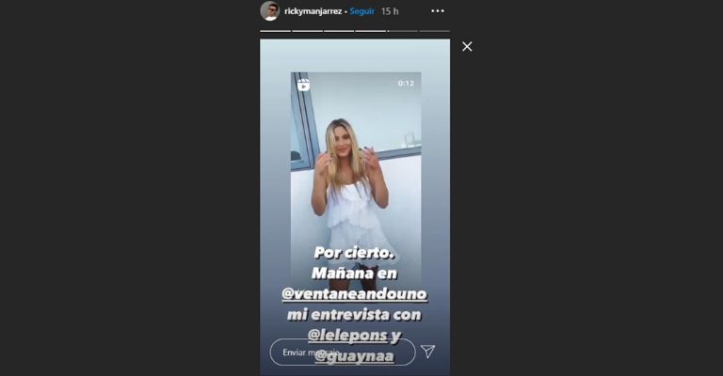Open the @ventaneandouno mention
Screen dimensions: 723x376
point(355,293)
